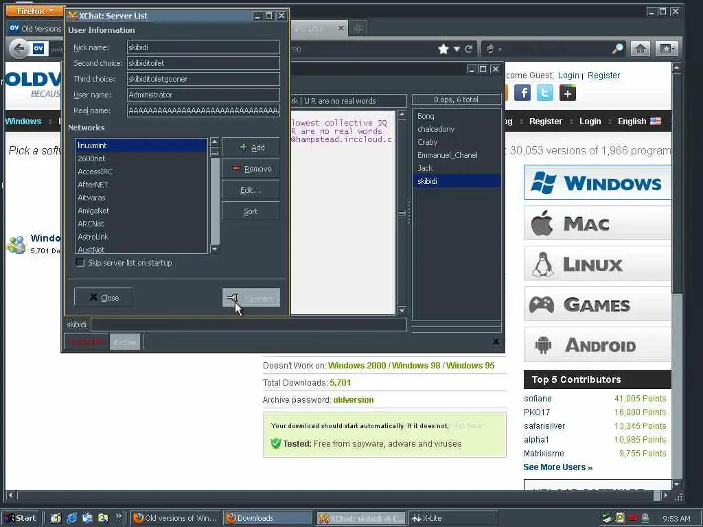Click the tray icon next to the clock
This screenshot has height=527, width=703.
(x=645, y=518)
